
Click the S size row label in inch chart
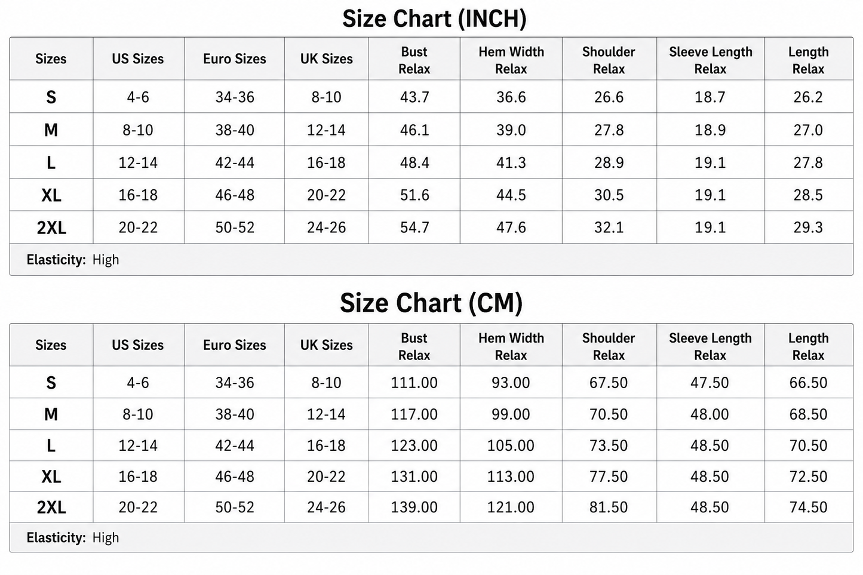51,97
